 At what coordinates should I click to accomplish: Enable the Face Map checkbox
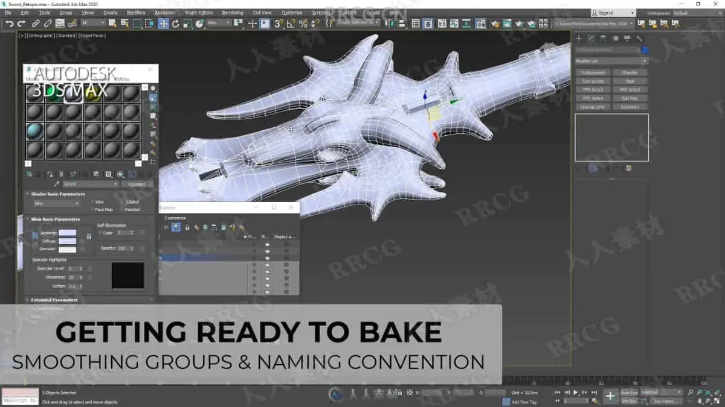pyautogui.click(x=93, y=209)
